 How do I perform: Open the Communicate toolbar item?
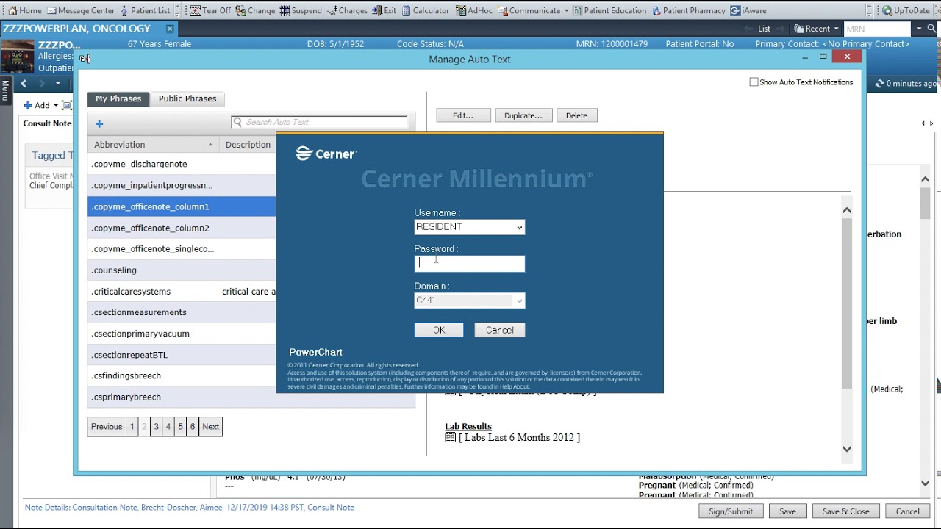tap(529, 10)
